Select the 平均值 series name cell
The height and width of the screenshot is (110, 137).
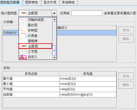[x=31, y=89]
